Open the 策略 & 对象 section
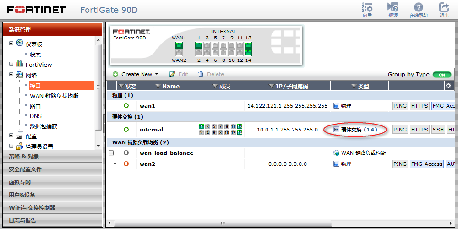This screenshot has width=458, height=229. point(53,157)
